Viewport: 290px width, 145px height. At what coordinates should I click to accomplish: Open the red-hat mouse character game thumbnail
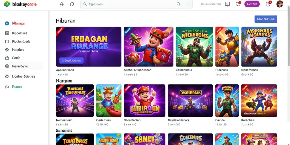148,47
